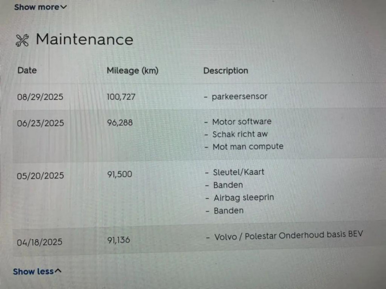Select the Sleutel/Kaart item
Screen dimensions: 386x289
click(238, 172)
